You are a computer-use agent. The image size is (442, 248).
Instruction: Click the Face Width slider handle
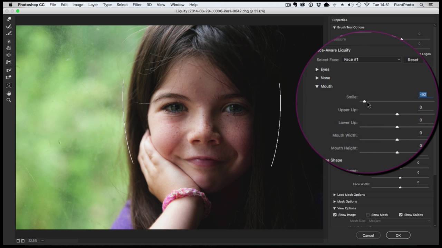coord(400,187)
